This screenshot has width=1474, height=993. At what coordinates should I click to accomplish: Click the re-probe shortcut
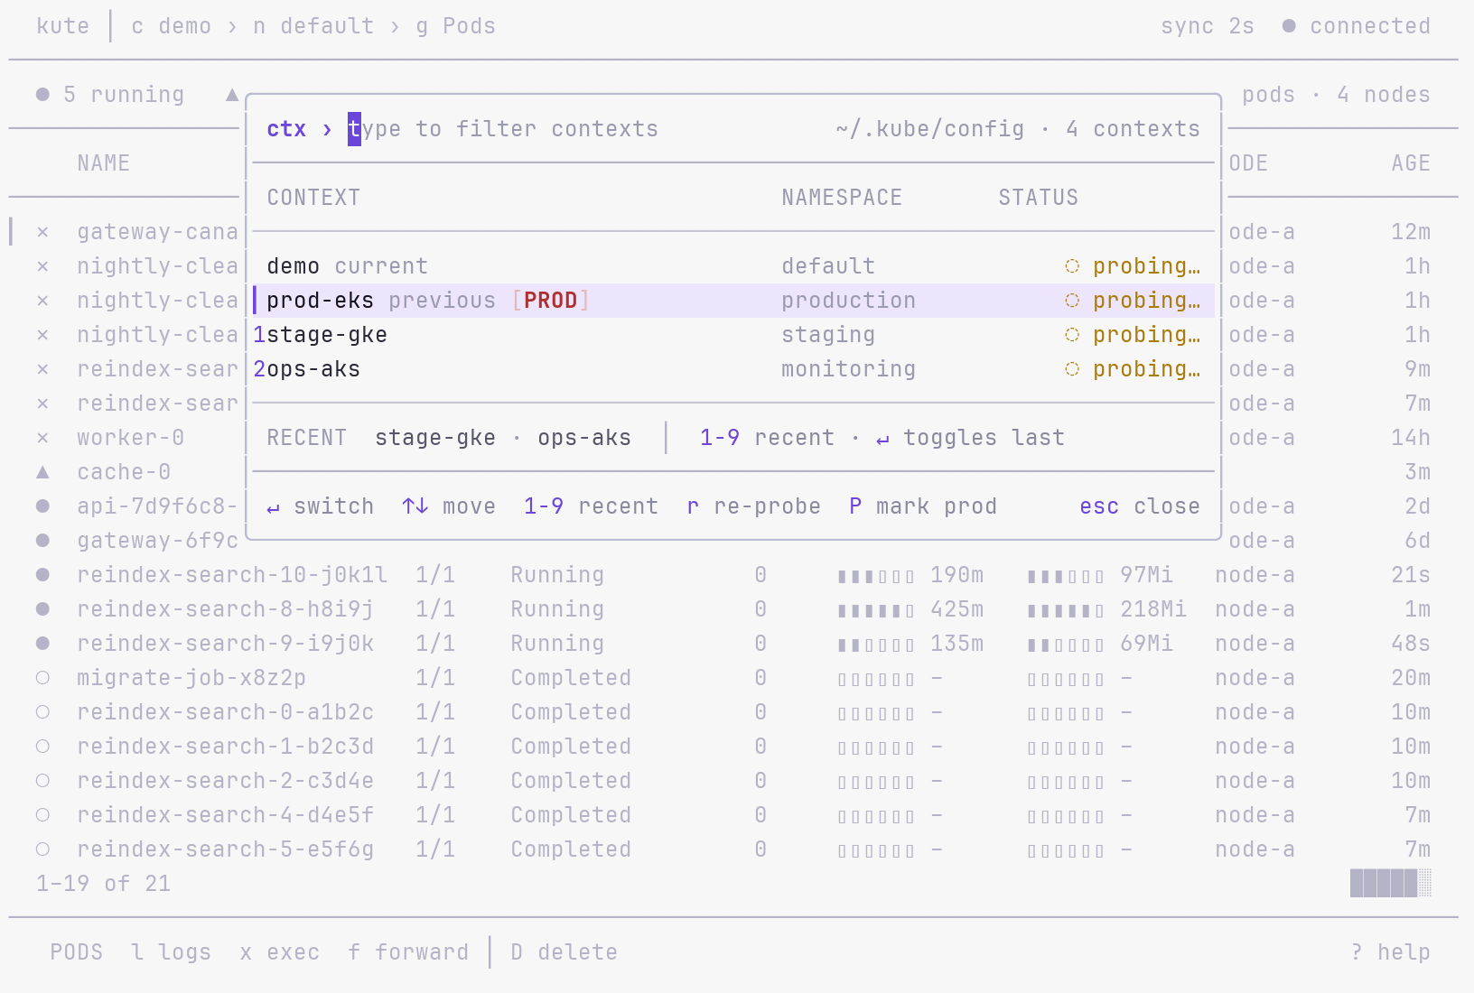[x=754, y=506]
